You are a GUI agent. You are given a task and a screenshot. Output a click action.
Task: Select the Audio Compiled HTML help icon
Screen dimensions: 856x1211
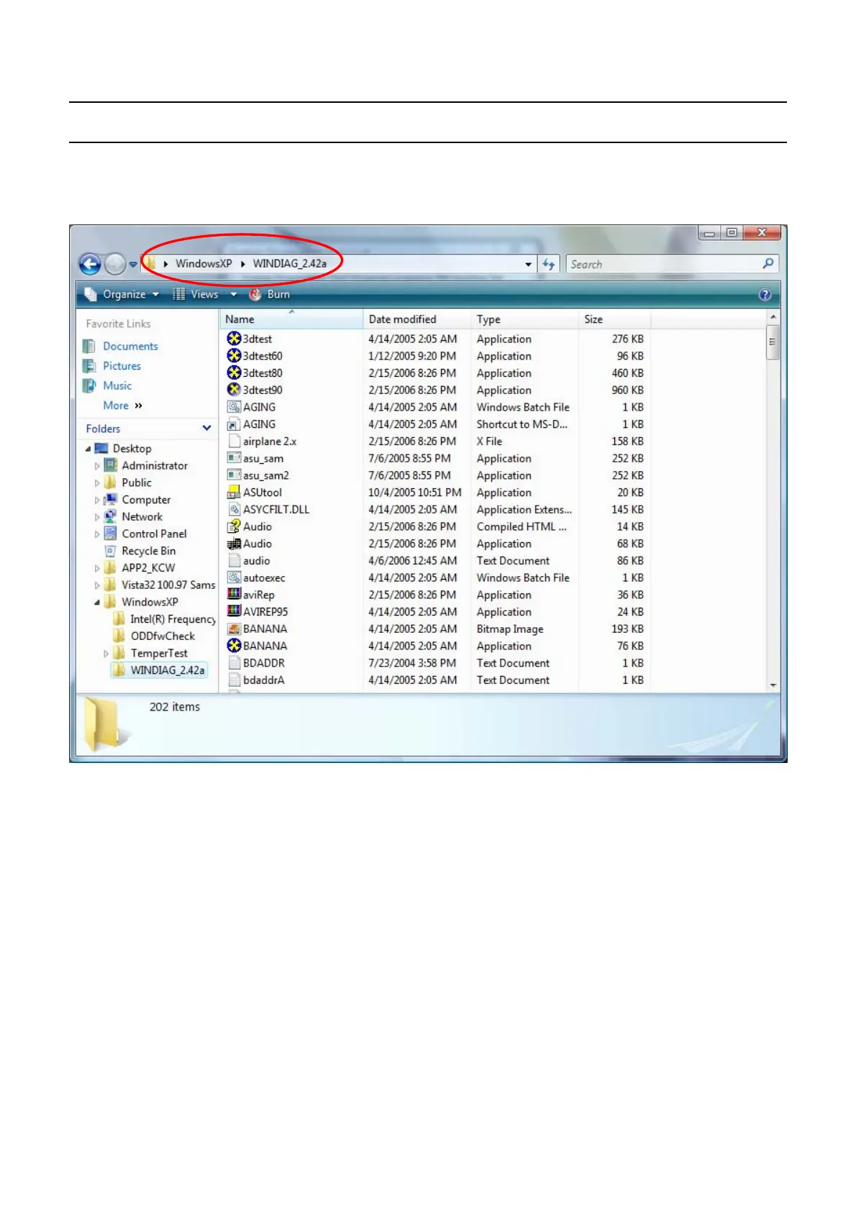[x=234, y=526]
